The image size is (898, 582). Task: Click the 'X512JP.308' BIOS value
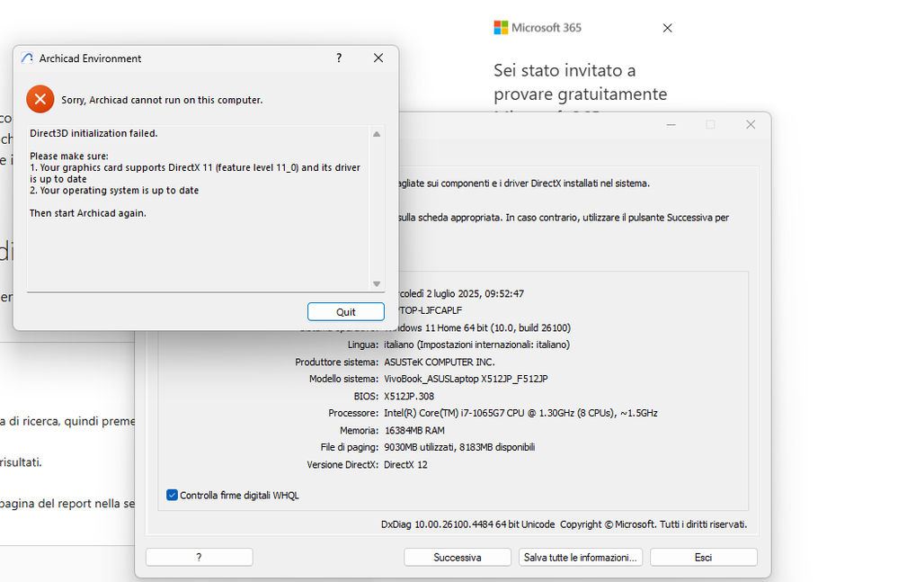pyautogui.click(x=409, y=396)
